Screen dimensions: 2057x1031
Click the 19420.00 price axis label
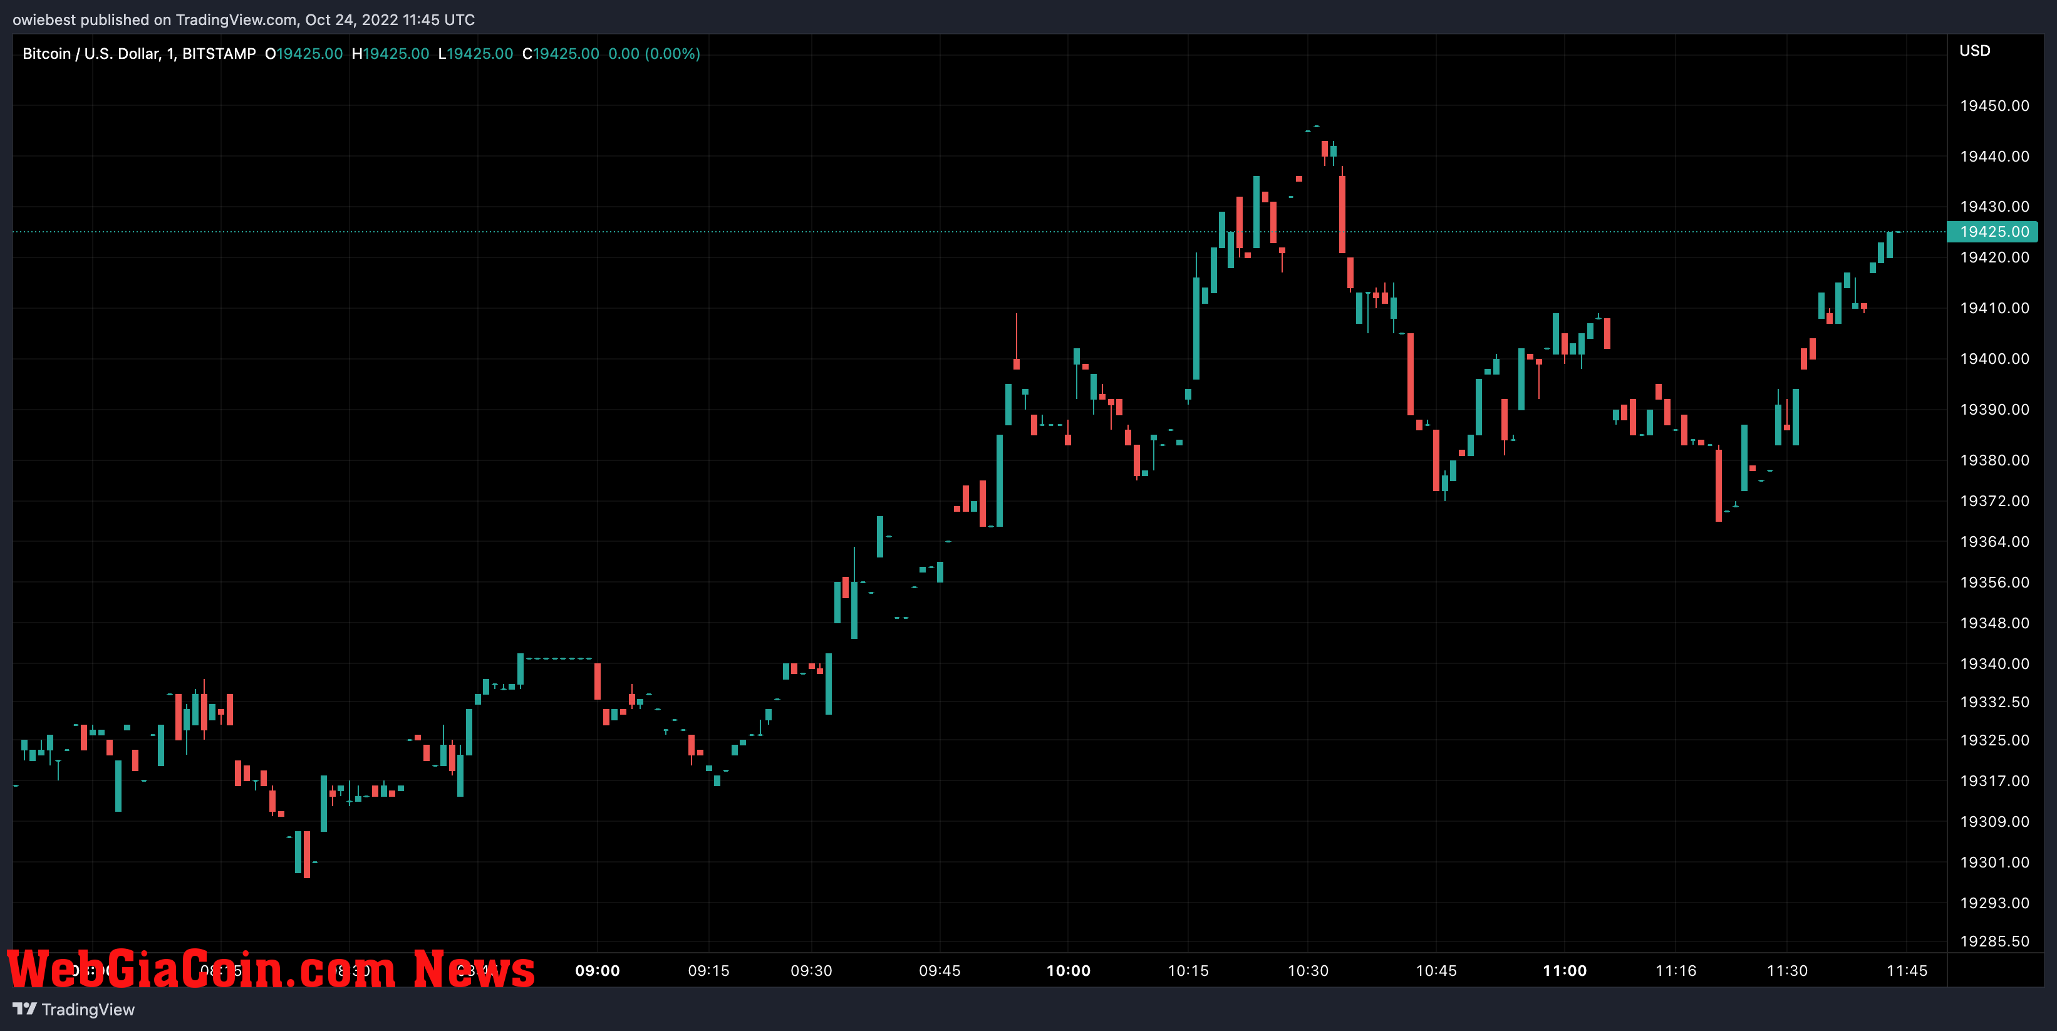pyautogui.click(x=1994, y=257)
